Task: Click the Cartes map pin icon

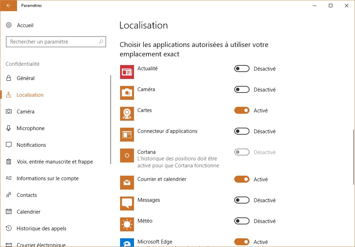Action: pyautogui.click(x=127, y=114)
